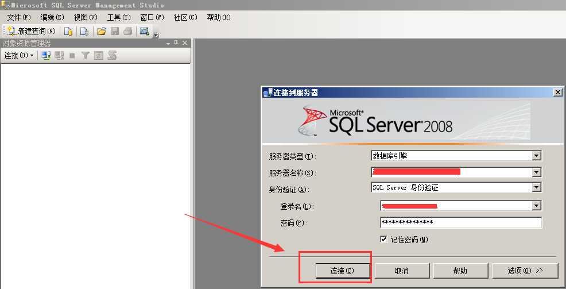Image resolution: width=566 pixels, height=289 pixels.
Task: Click the 帮助 button in the dialog
Action: (460, 271)
